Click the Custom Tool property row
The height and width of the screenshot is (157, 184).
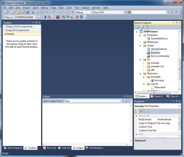point(158,127)
